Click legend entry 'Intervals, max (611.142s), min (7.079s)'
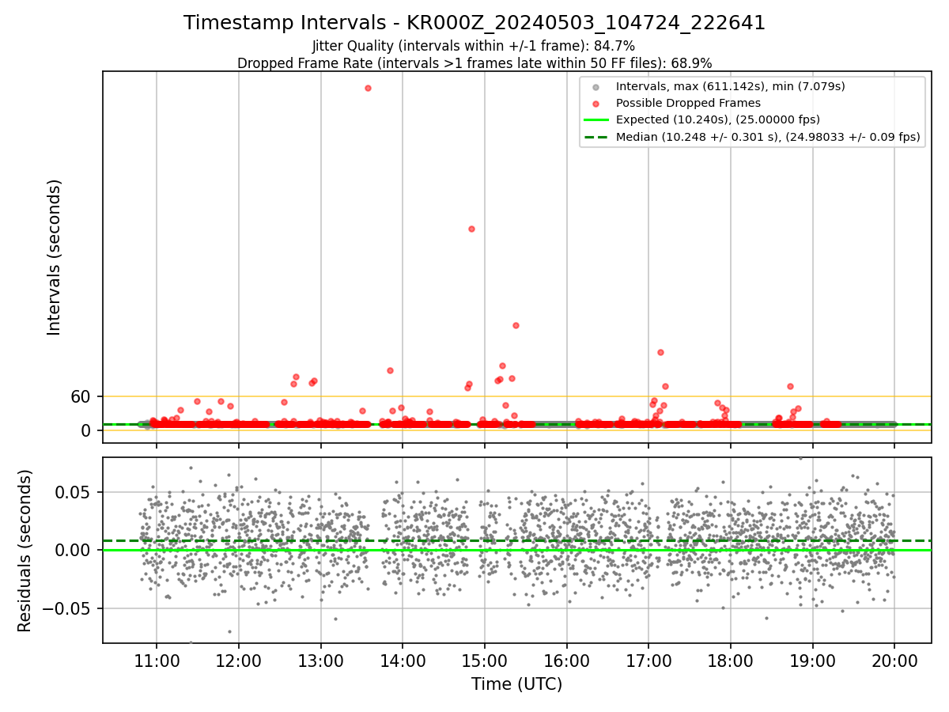This screenshot has height=712, width=949. pos(731,85)
